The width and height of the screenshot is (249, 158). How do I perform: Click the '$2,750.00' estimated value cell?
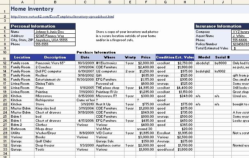pos(184,63)
